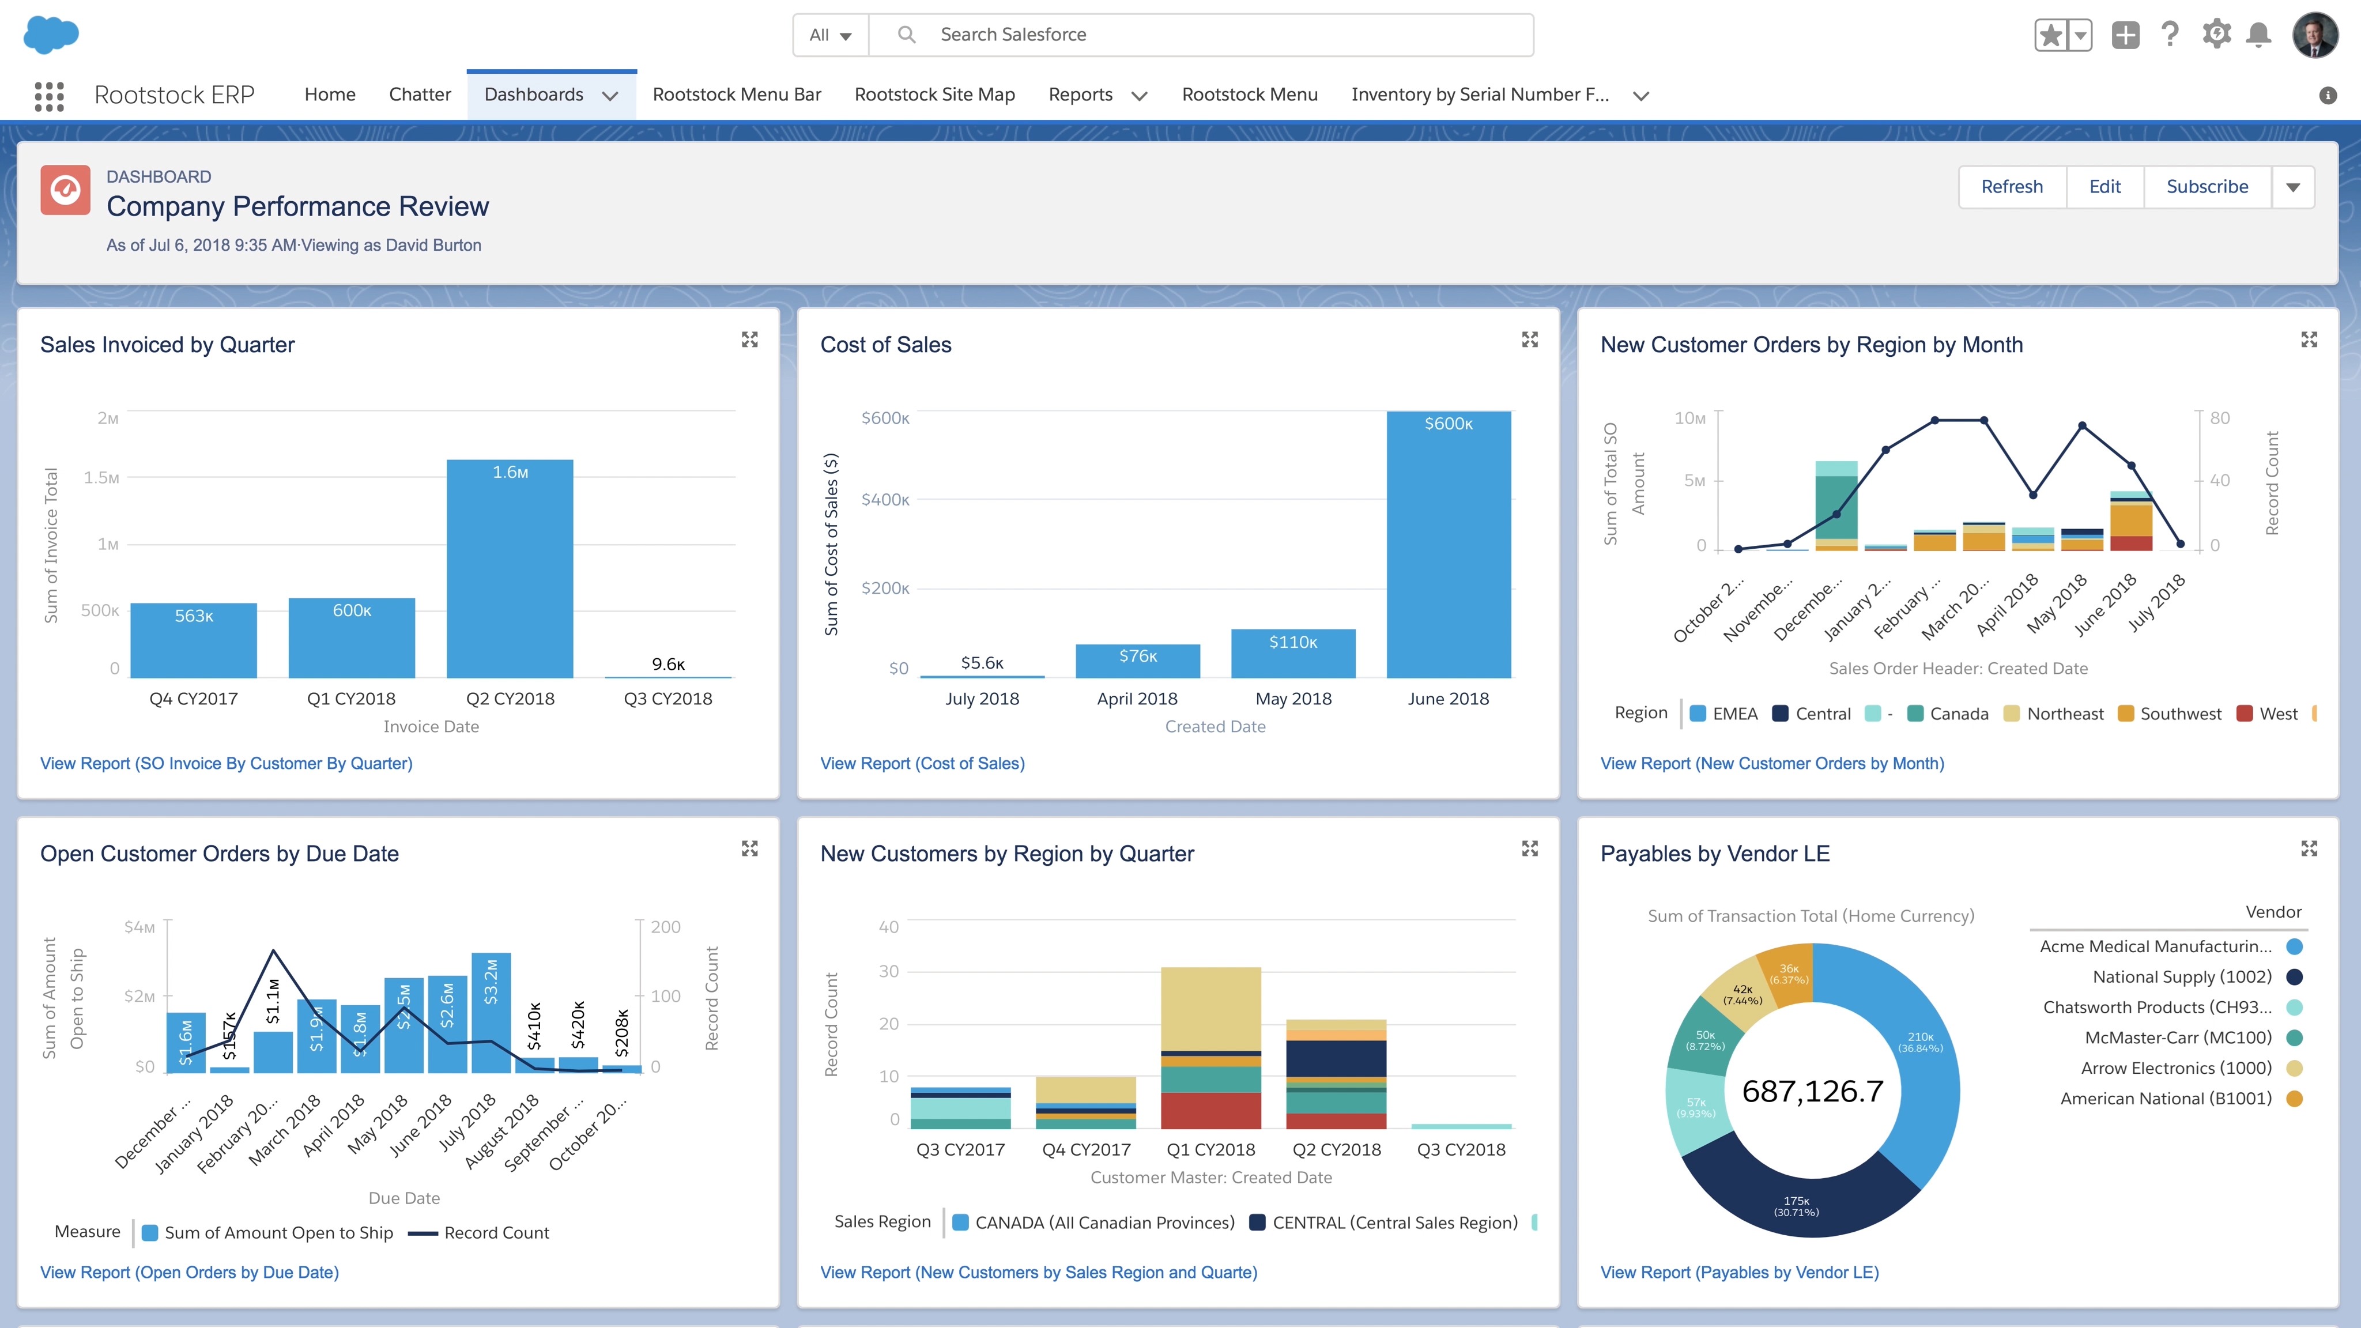
Task: Open the View Report (Cost of Sales) link
Action: click(x=922, y=764)
